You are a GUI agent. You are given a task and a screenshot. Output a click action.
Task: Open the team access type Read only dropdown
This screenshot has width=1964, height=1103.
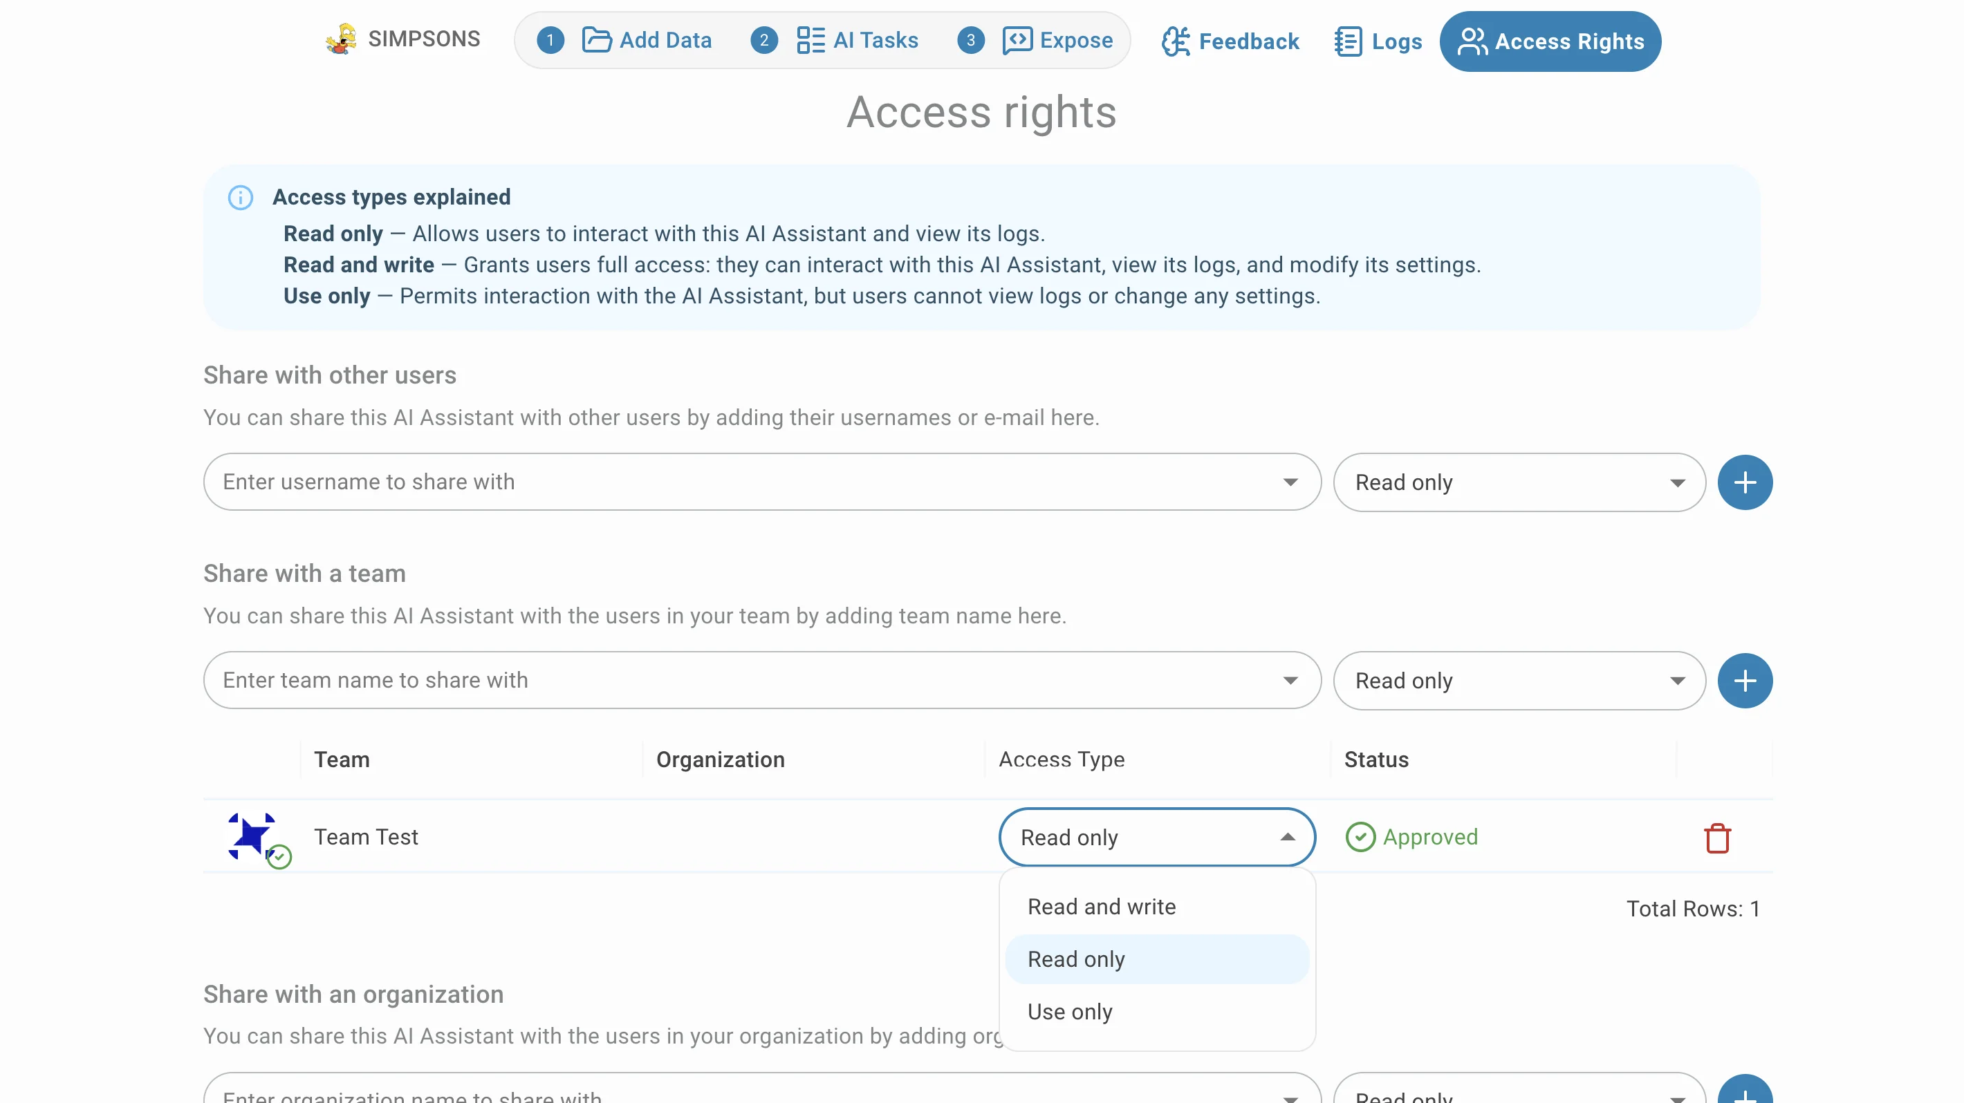pos(1519,680)
